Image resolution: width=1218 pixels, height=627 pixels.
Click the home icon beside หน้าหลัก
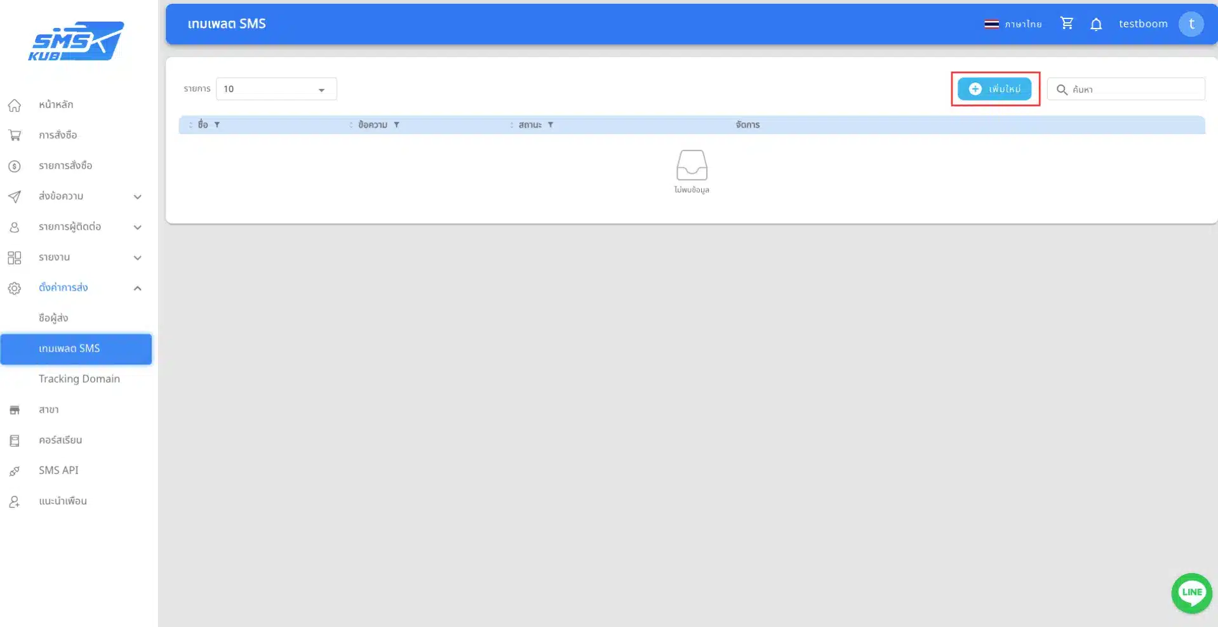click(15, 105)
